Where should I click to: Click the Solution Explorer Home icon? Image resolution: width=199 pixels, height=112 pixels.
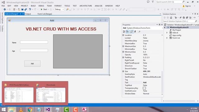tap(171, 18)
